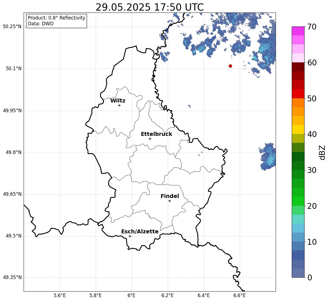
Task: Click the red dot radar location marker
Action: 230,66
